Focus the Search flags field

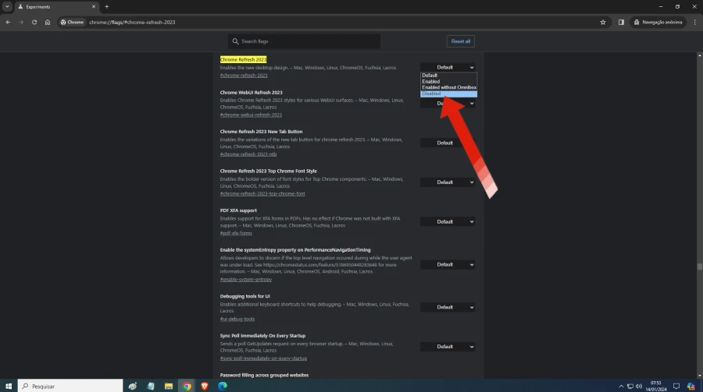click(304, 41)
